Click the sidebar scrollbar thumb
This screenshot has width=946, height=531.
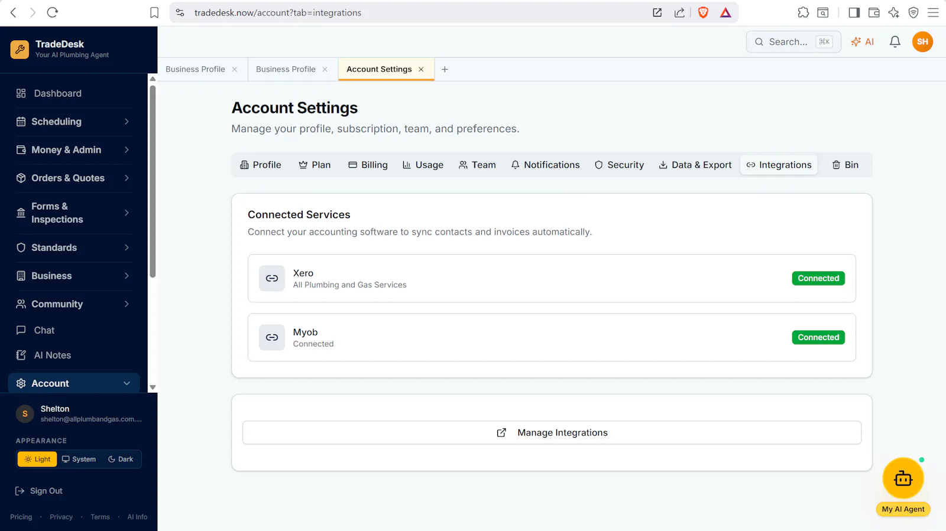(153, 181)
